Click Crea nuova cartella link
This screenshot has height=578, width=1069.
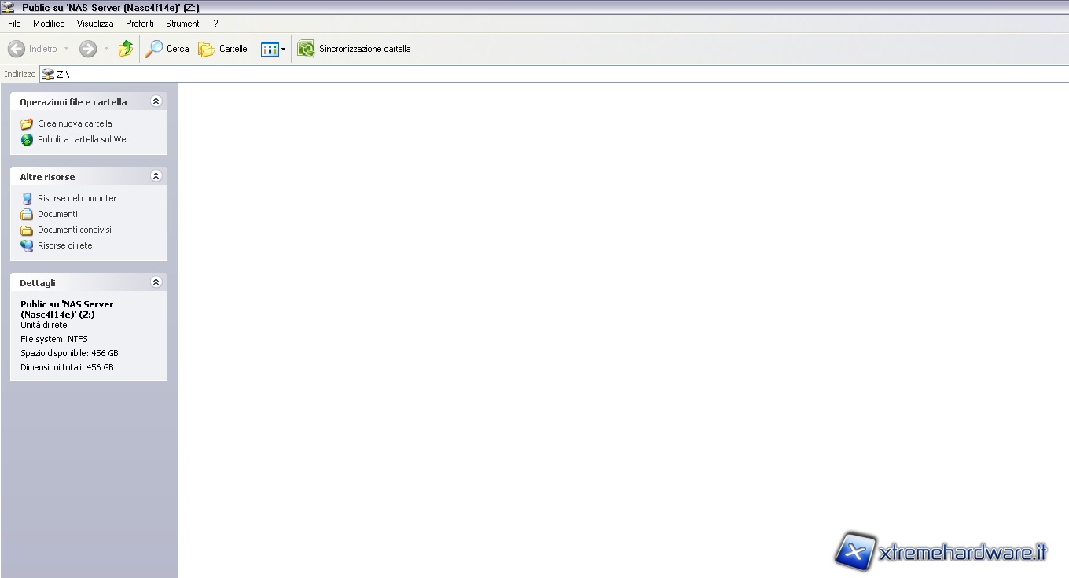tap(75, 123)
